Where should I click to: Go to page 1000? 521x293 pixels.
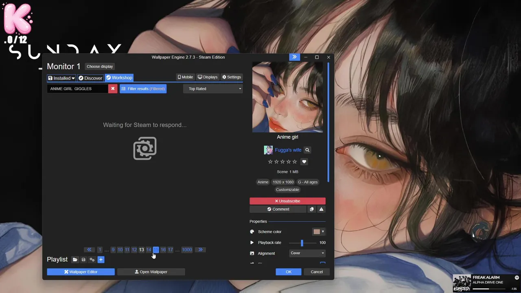[187, 249]
